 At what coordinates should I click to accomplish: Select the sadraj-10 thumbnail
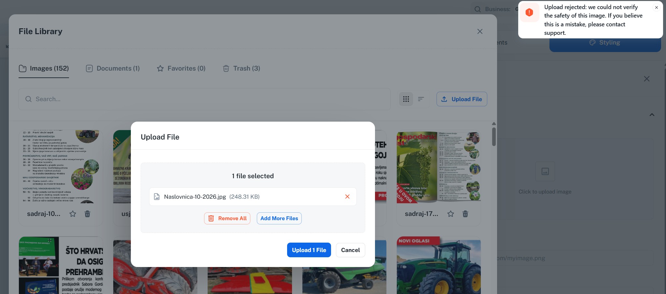point(61,167)
